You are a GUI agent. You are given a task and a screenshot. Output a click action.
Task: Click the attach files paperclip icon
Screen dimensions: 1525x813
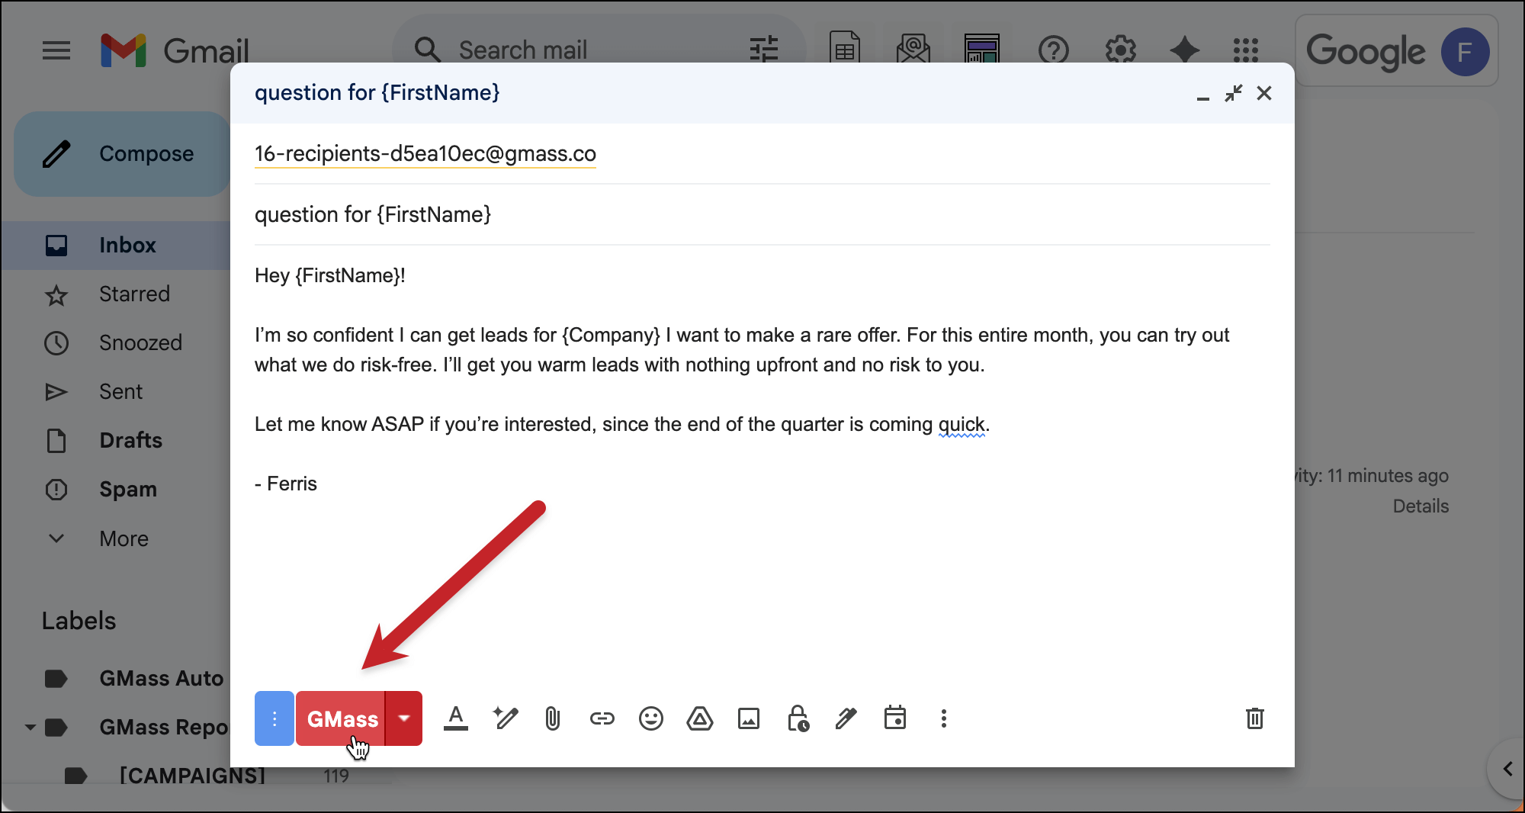tap(553, 718)
